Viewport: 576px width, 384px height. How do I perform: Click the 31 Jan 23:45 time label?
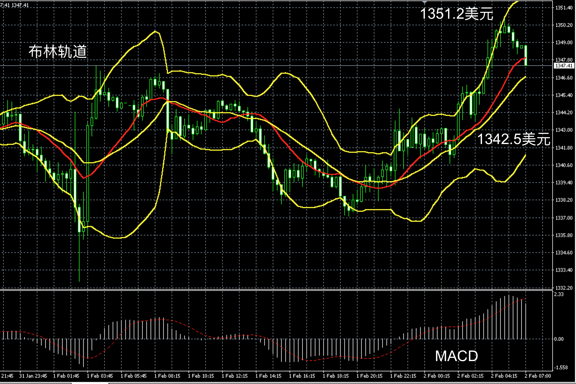(33, 376)
